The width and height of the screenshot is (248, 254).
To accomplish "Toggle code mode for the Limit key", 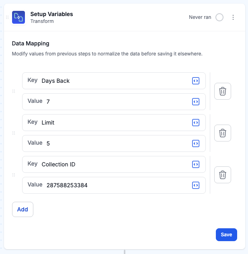I will point(196,123).
